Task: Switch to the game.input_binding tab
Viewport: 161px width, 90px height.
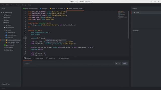Action: pyautogui.click(x=31, y=9)
